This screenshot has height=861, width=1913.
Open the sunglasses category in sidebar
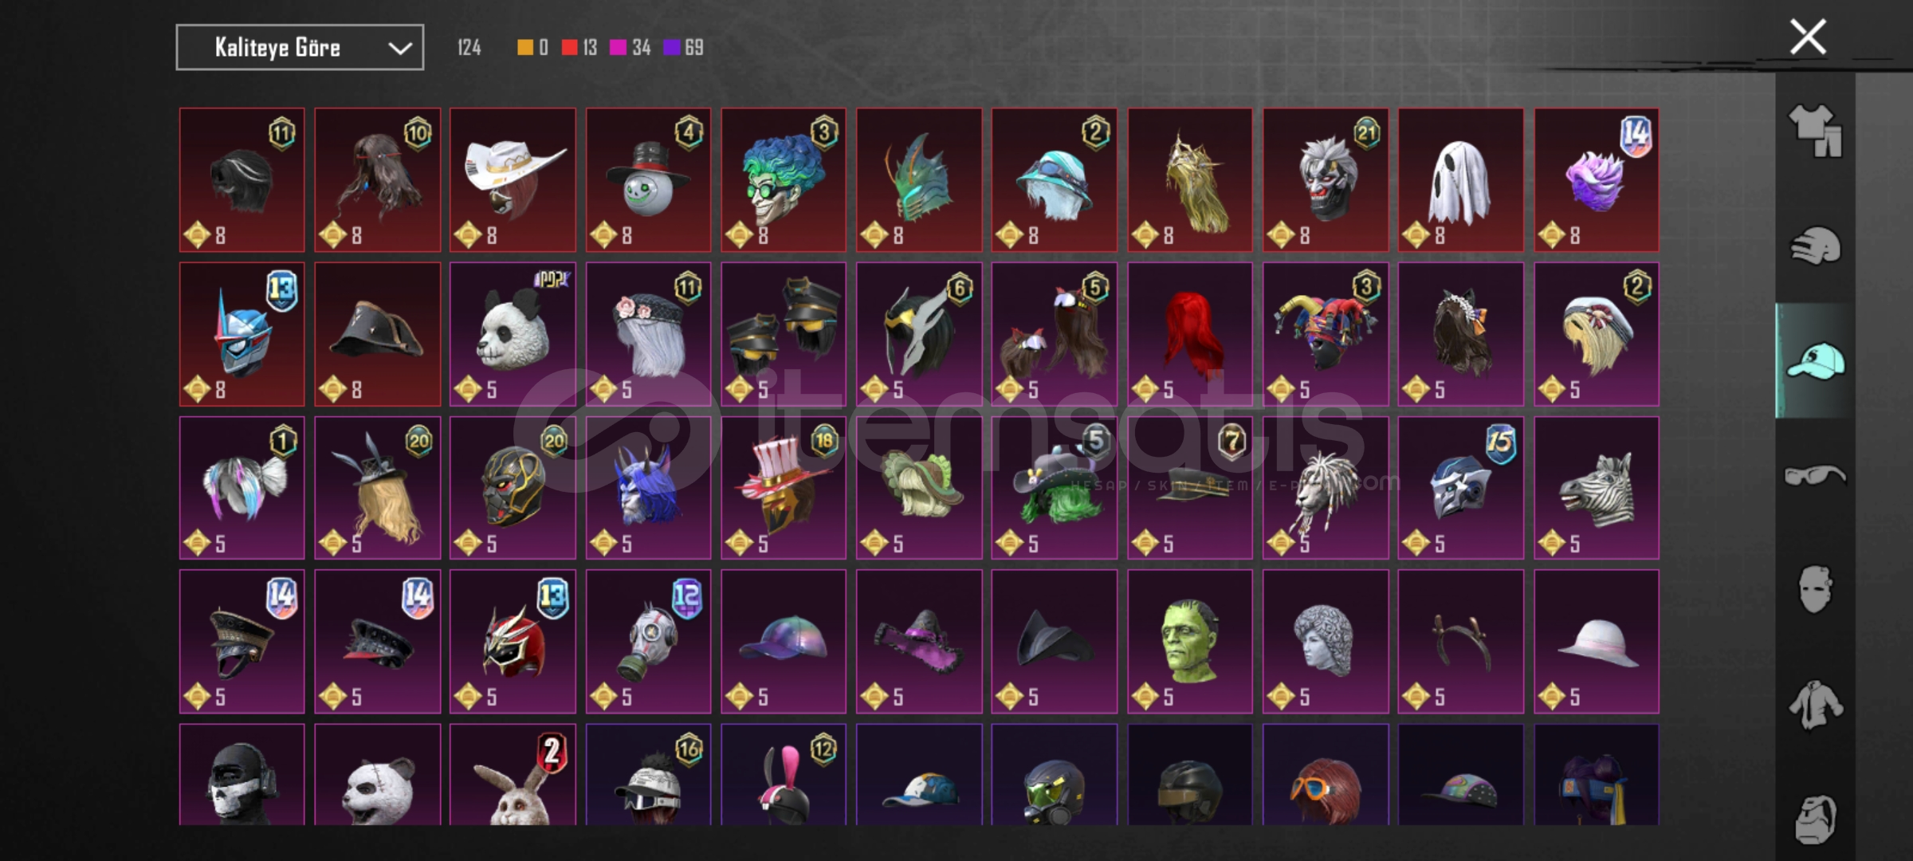[x=1815, y=476]
